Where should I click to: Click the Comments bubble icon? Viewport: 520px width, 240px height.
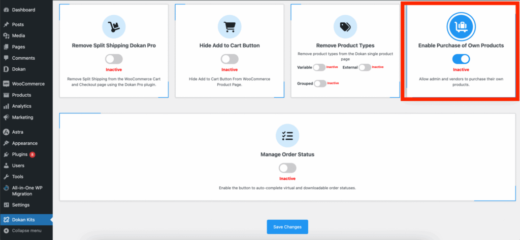tap(6, 58)
